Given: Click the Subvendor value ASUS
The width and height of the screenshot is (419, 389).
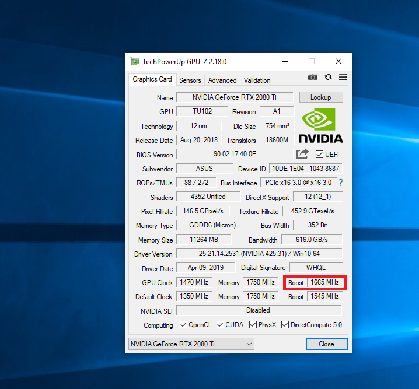Looking at the screenshot, I should point(204,169).
